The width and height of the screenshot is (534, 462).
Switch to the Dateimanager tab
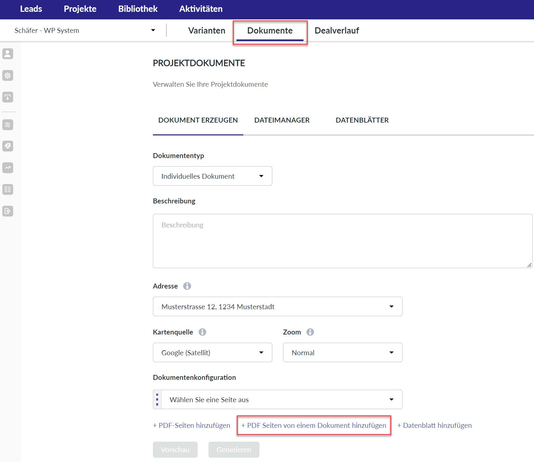(282, 120)
